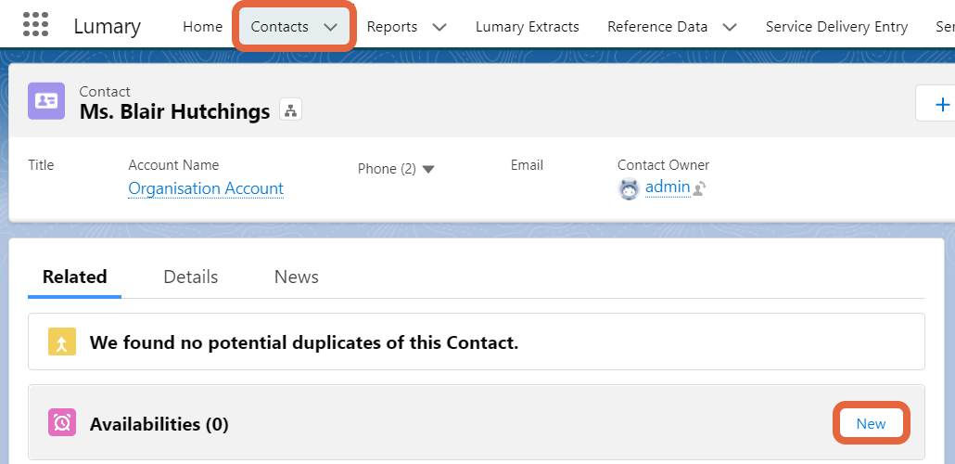Viewport: 955px width, 464px height.
Task: Open the Availabilities (0) related list
Action: (x=159, y=424)
